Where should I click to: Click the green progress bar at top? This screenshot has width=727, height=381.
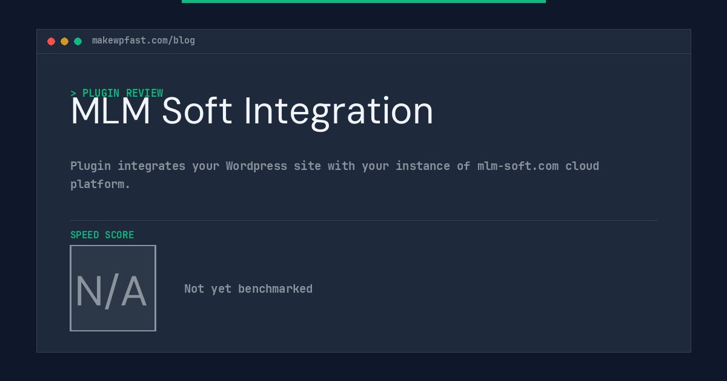click(x=363, y=1)
